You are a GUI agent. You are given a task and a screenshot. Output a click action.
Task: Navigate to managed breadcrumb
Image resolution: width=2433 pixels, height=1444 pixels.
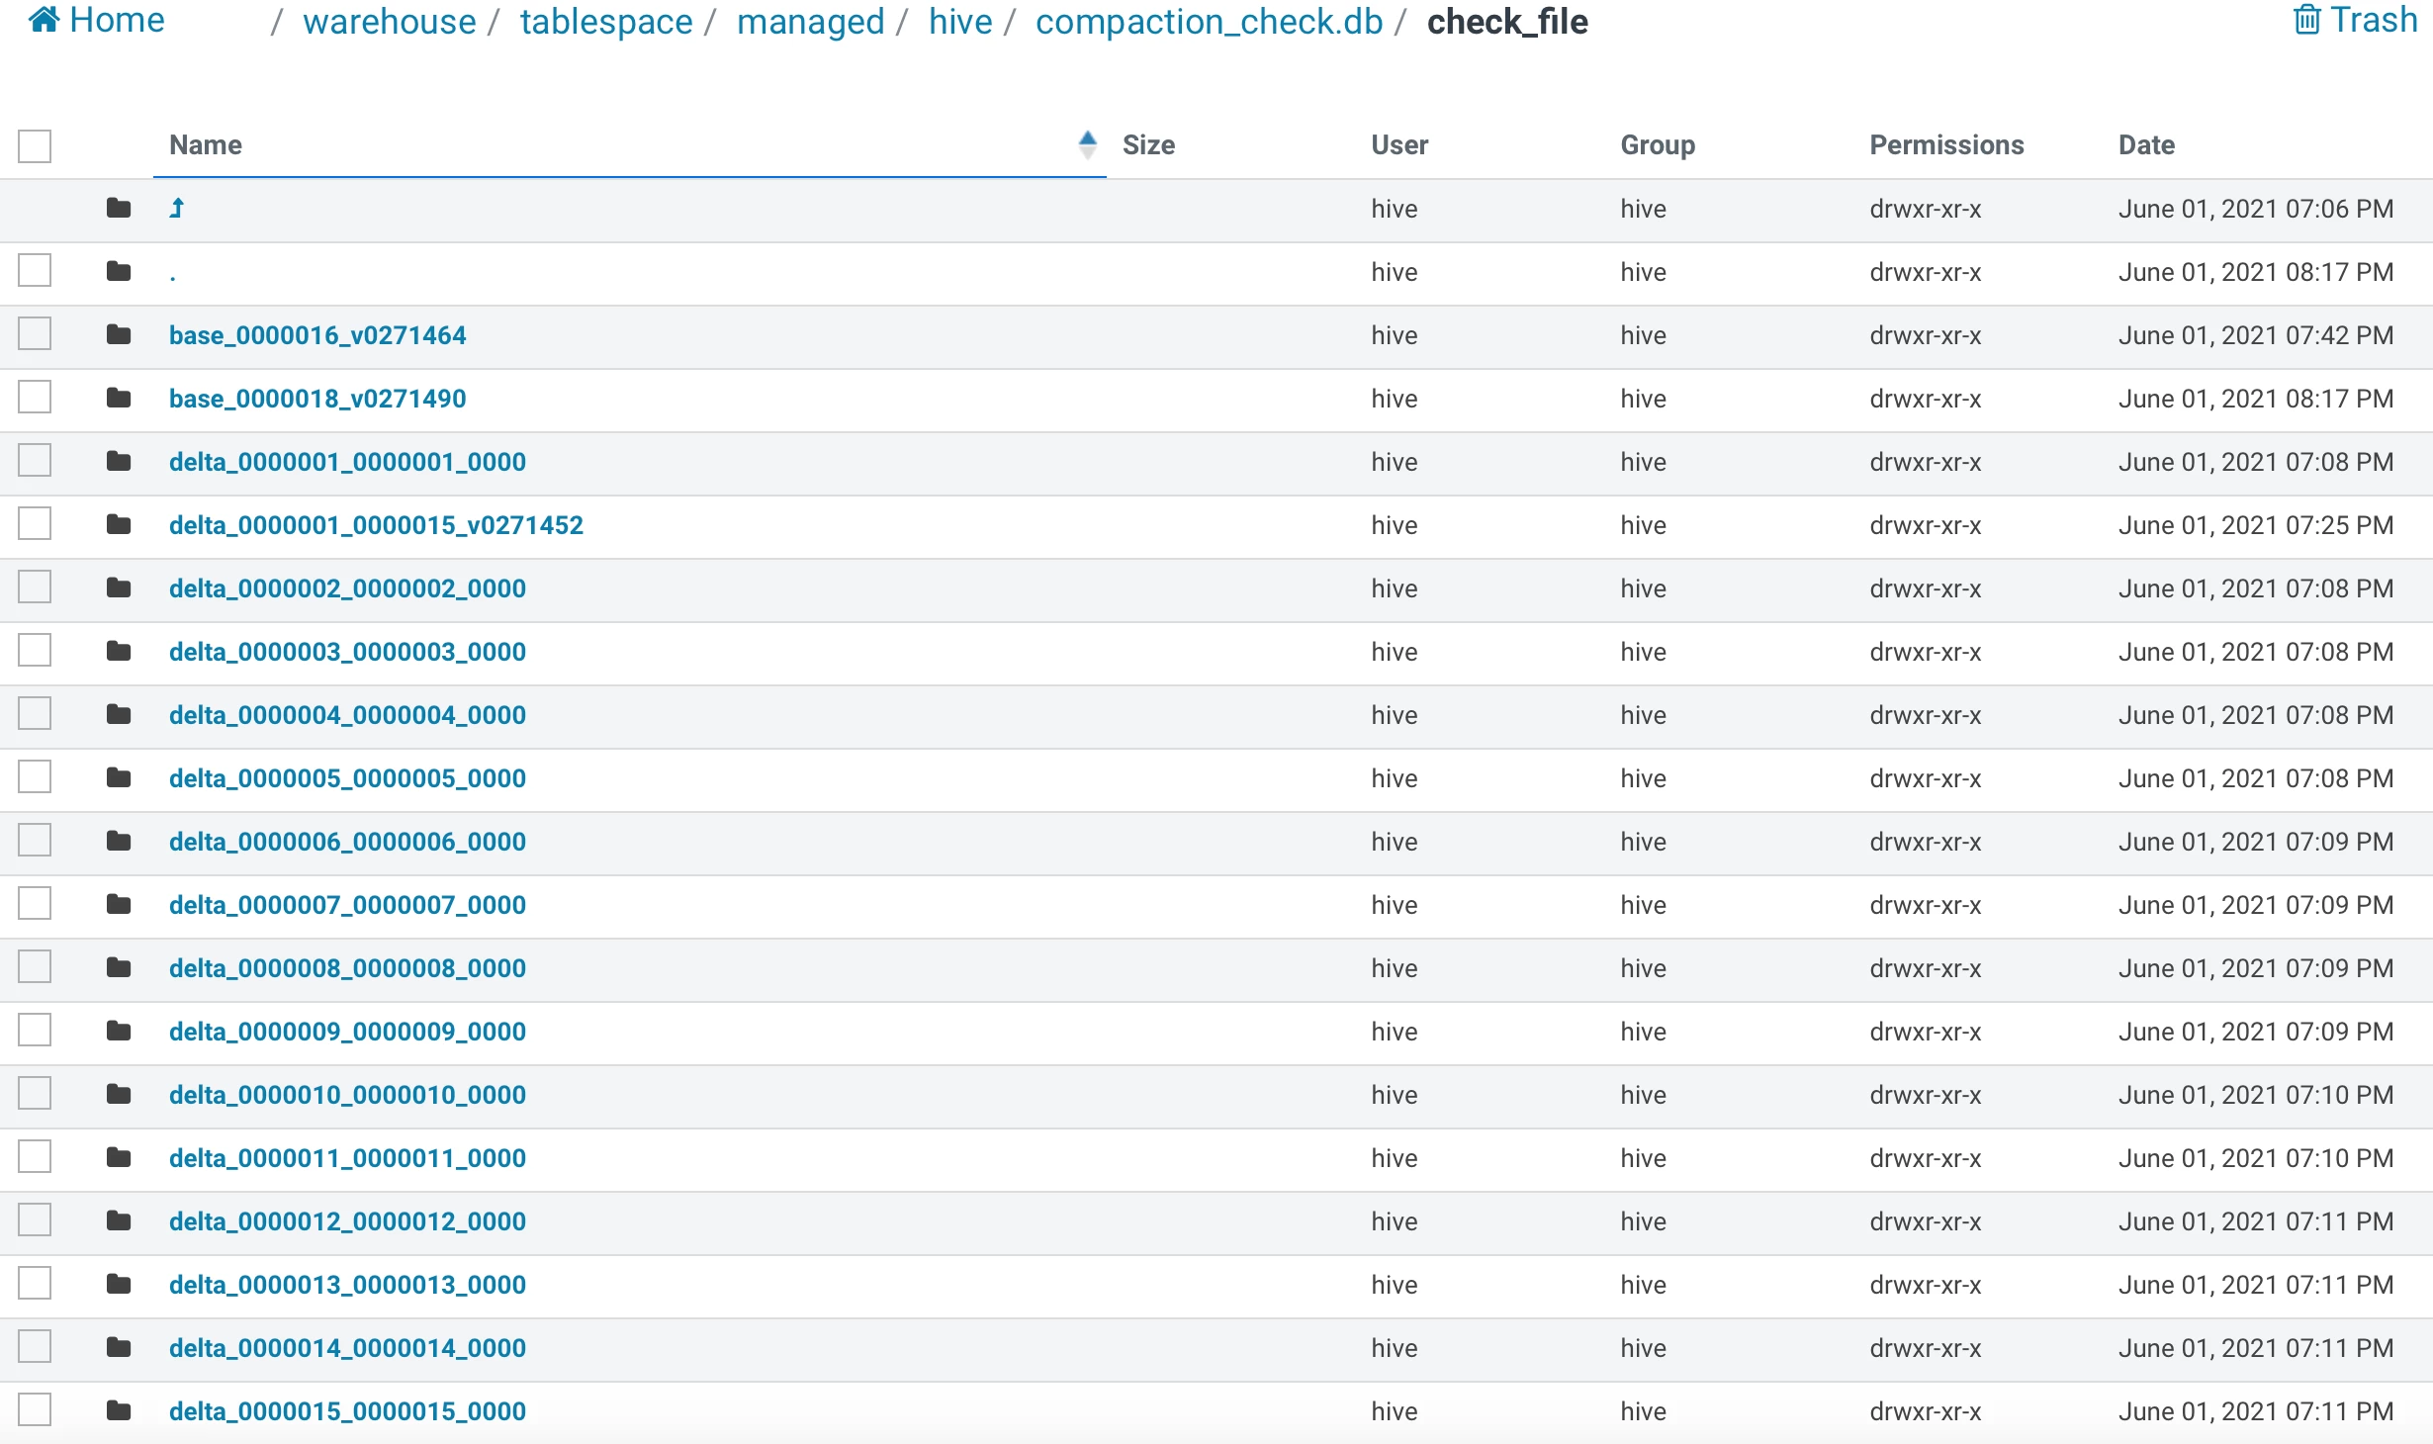(x=810, y=21)
